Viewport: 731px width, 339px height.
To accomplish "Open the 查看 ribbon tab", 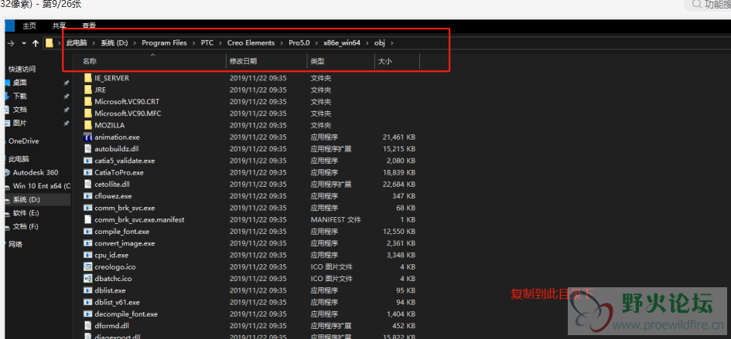I will (89, 26).
